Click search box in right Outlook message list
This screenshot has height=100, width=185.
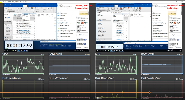118,14
